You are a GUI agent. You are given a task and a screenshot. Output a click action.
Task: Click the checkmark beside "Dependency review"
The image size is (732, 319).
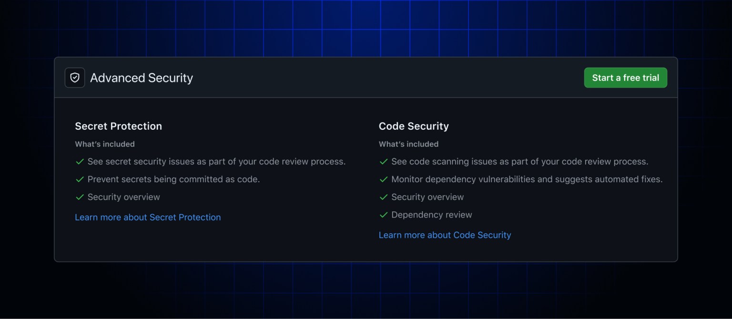tap(384, 215)
